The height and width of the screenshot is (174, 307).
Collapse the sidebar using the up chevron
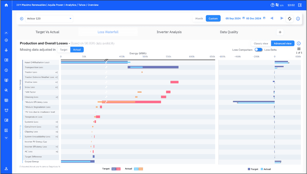click(x=6, y=33)
